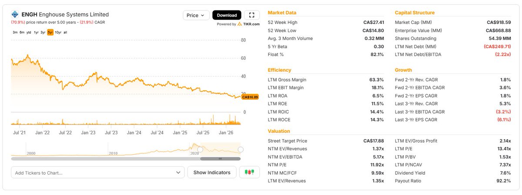
Task: Click the Street Target Price value CA$17.88
Action: pos(373,141)
